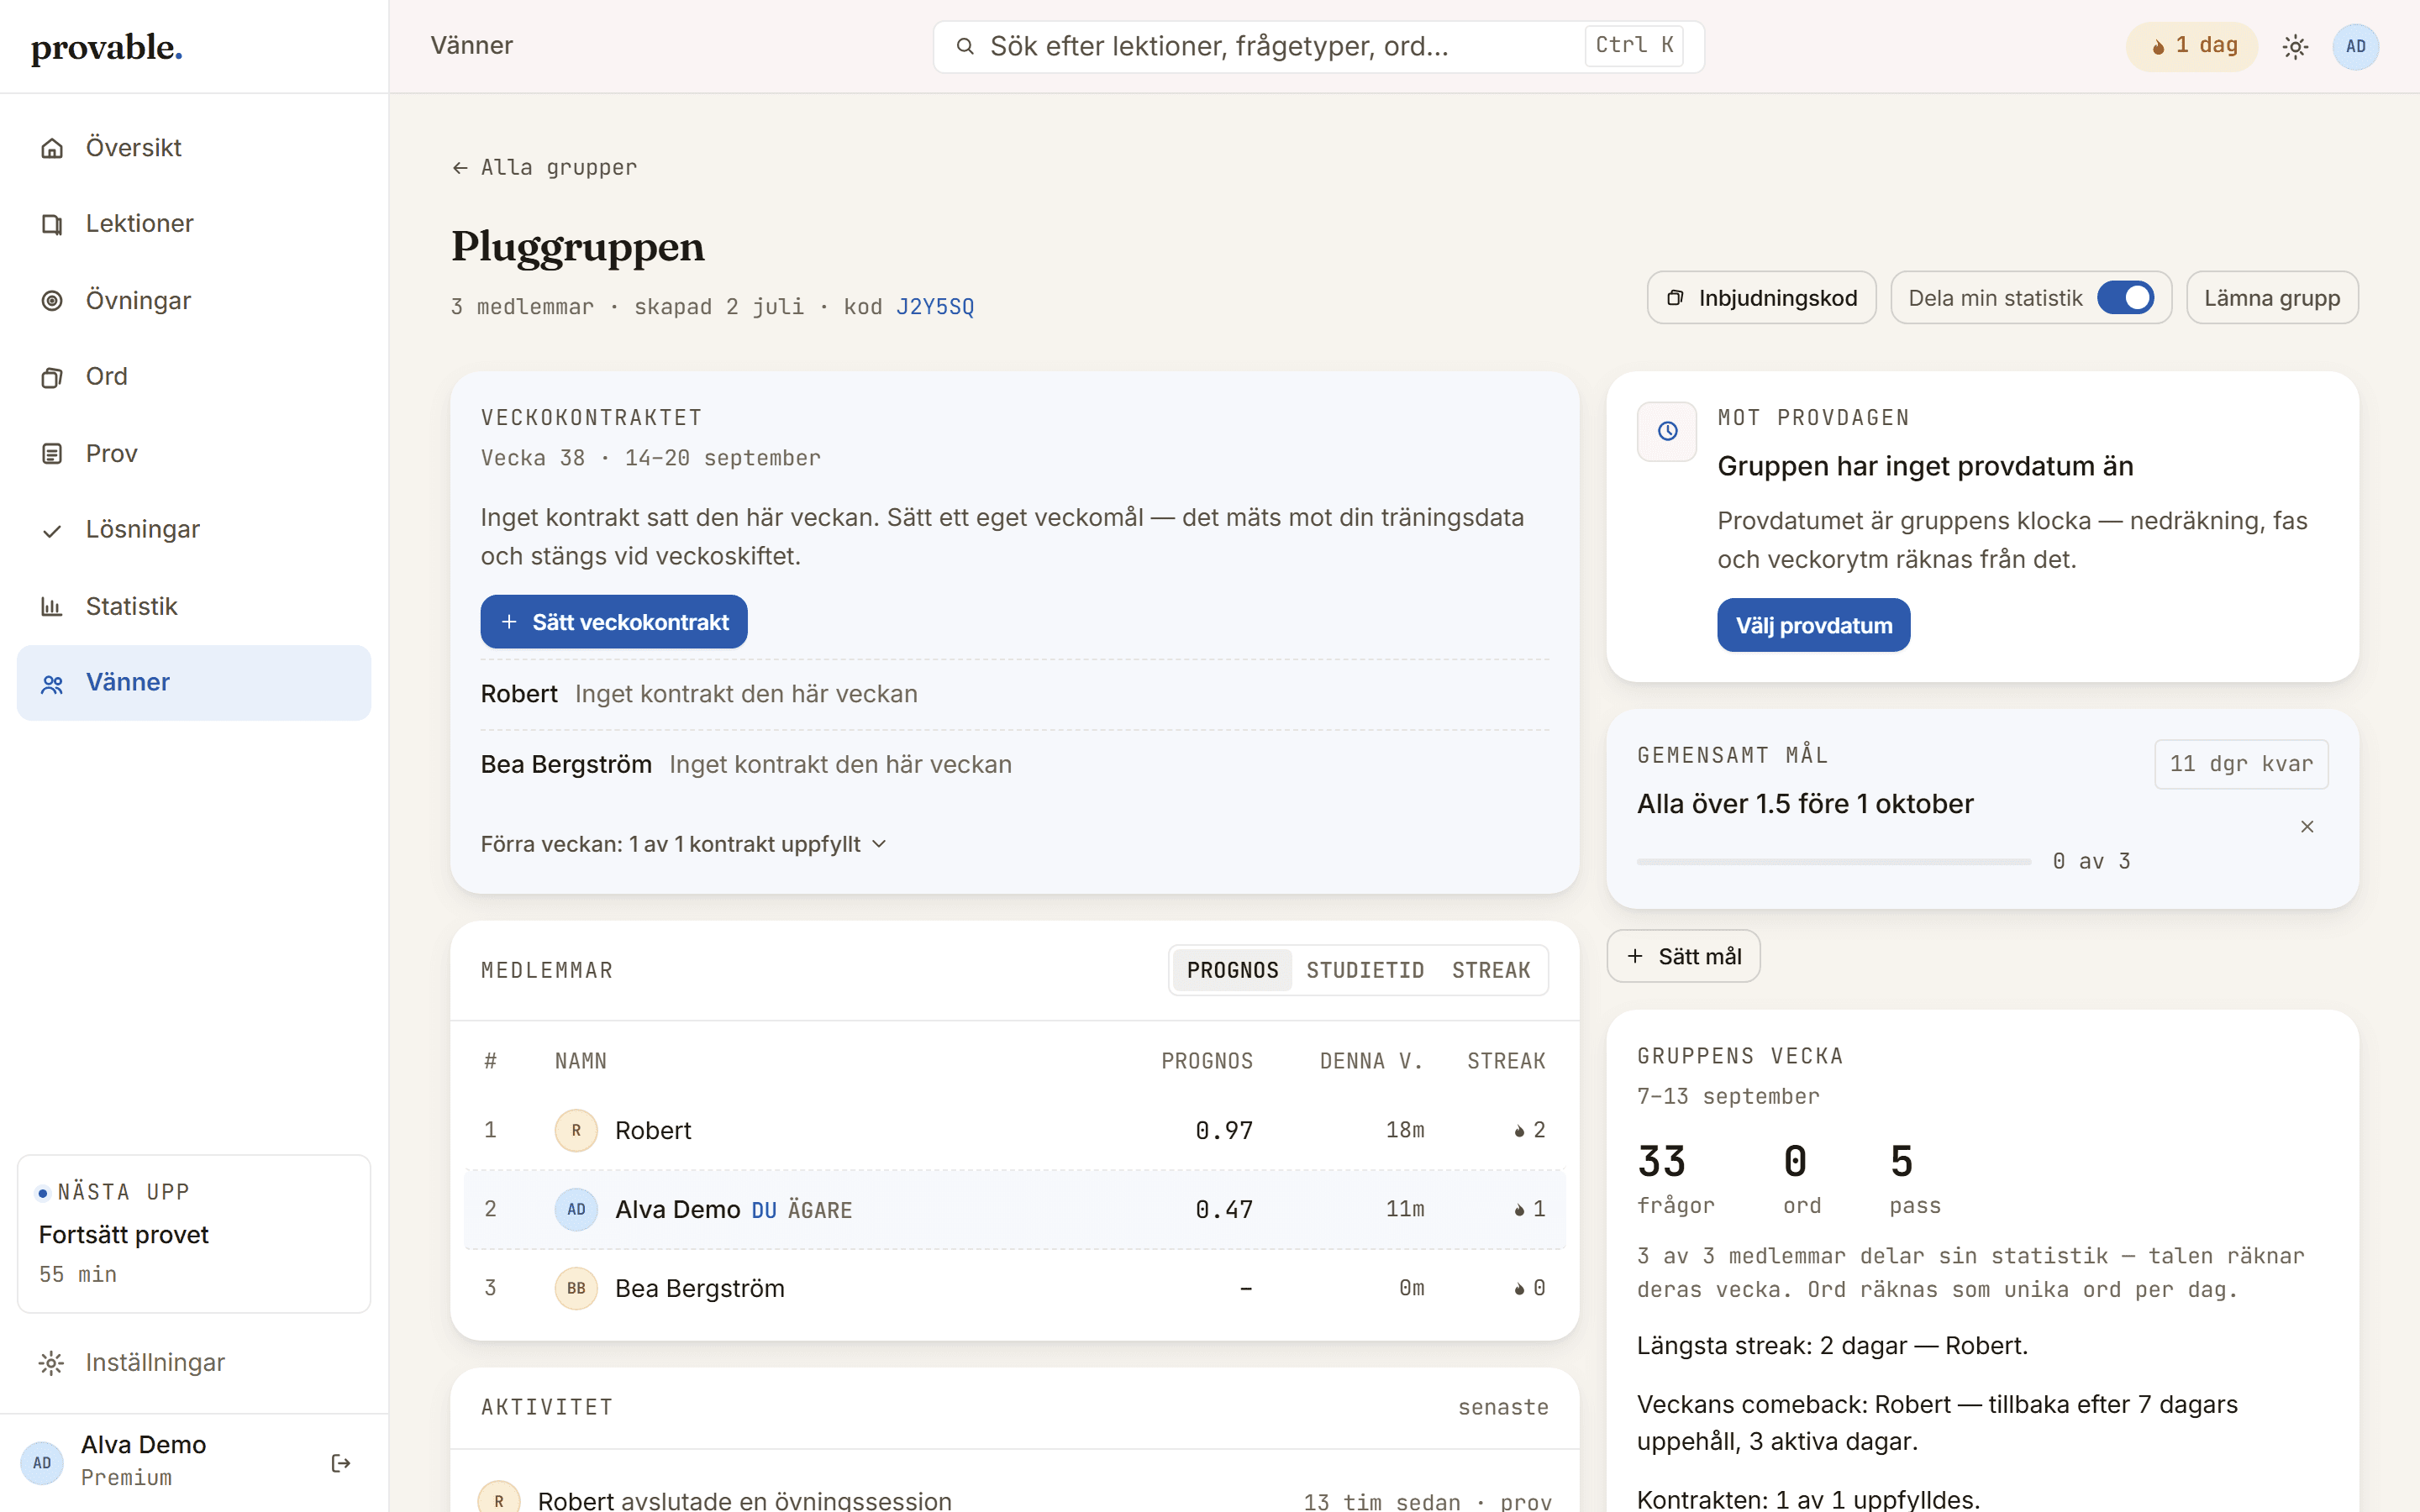Image resolution: width=2420 pixels, height=1512 pixels.
Task: Open Övningar in sidebar menu
Action: pyautogui.click(x=194, y=301)
